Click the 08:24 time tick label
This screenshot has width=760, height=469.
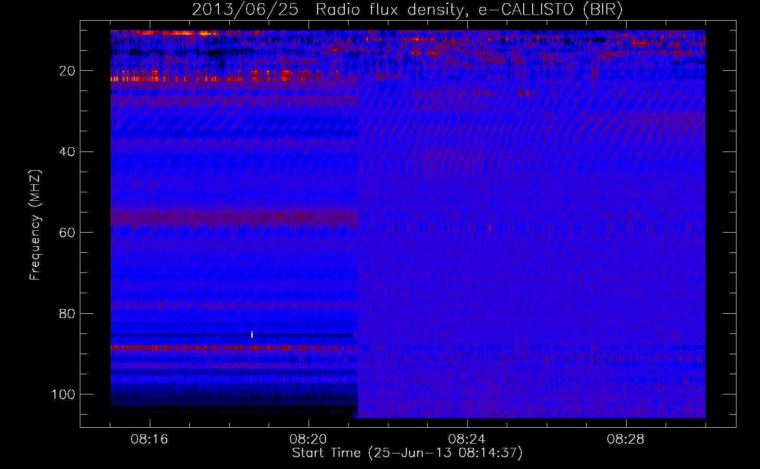(467, 439)
